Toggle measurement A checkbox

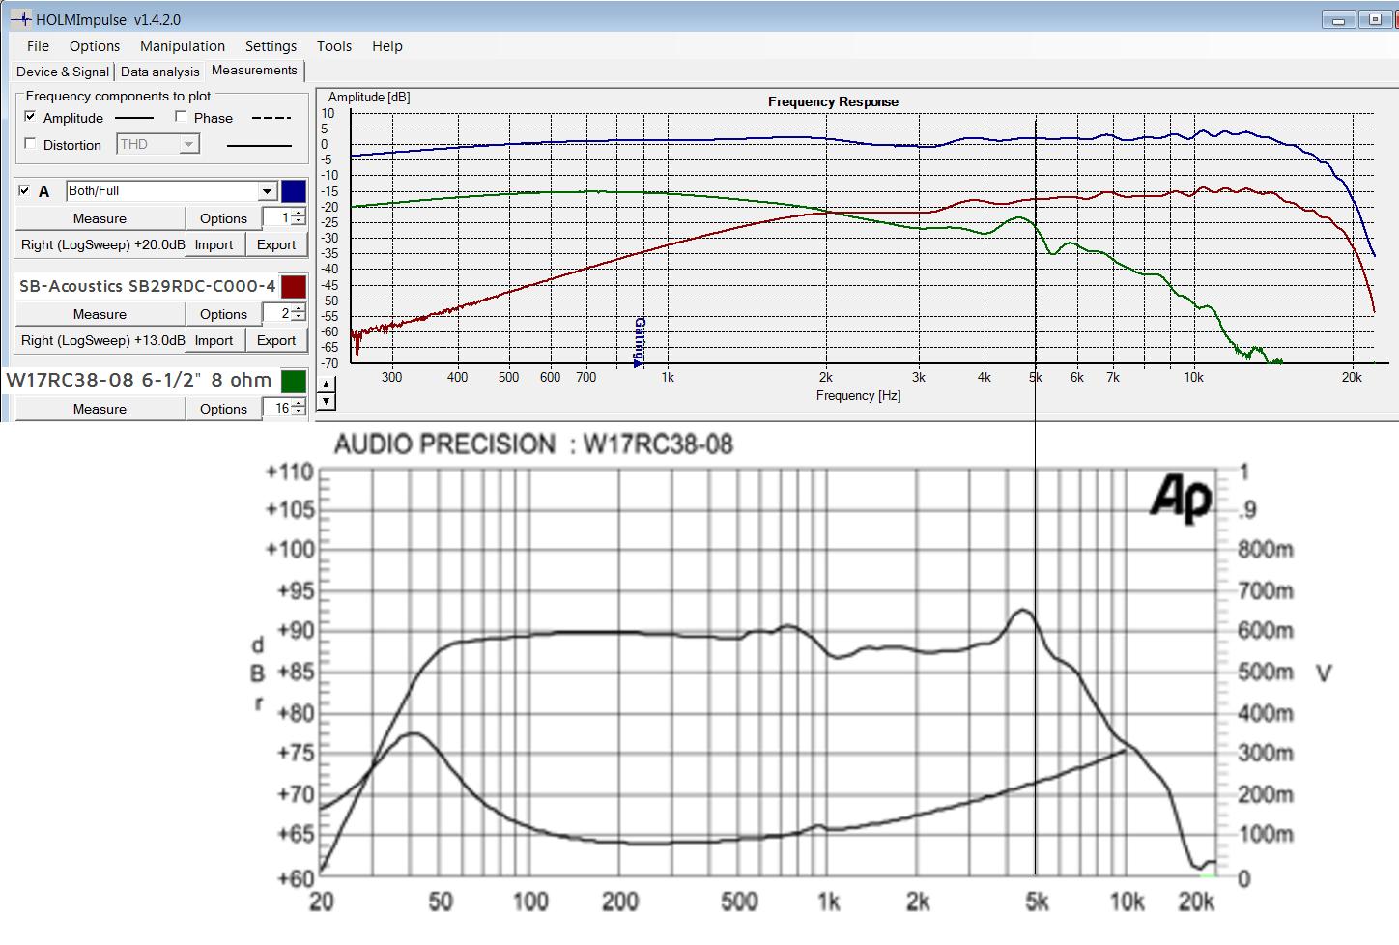pos(24,190)
